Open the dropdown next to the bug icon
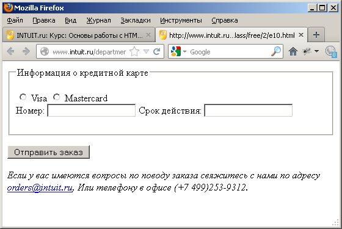 pyautogui.click(x=316, y=51)
